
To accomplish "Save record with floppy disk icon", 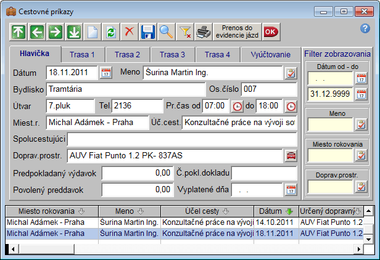I will (148, 31).
